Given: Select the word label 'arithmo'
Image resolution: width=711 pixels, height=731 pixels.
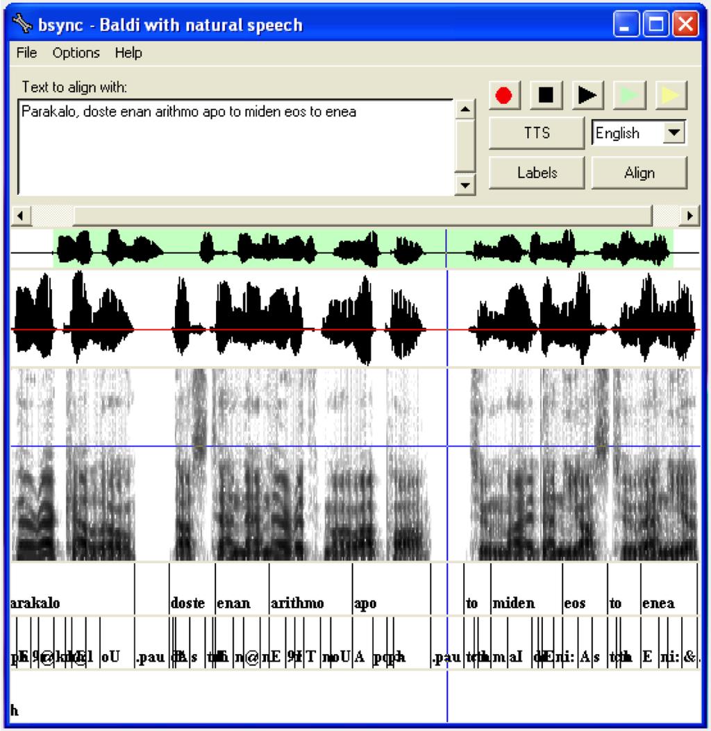Looking at the screenshot, I should pyautogui.click(x=297, y=603).
